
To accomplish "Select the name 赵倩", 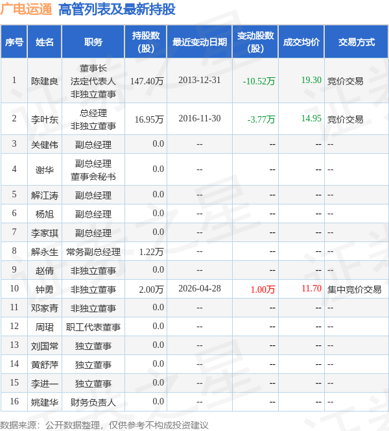I will tap(45, 271).
